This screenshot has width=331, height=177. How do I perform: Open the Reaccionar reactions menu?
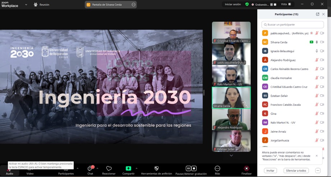(109, 170)
